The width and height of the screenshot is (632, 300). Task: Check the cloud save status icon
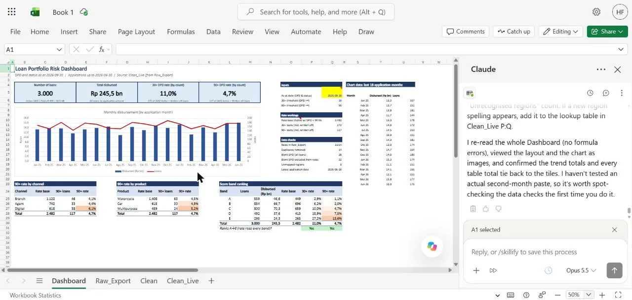[84, 12]
